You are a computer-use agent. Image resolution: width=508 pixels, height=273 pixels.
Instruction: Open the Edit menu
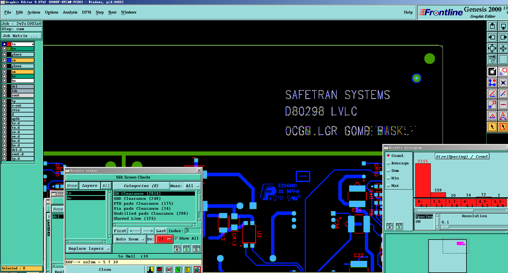pyautogui.click(x=19, y=12)
